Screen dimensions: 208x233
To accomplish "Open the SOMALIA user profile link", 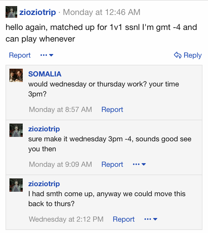I will (x=45, y=74).
